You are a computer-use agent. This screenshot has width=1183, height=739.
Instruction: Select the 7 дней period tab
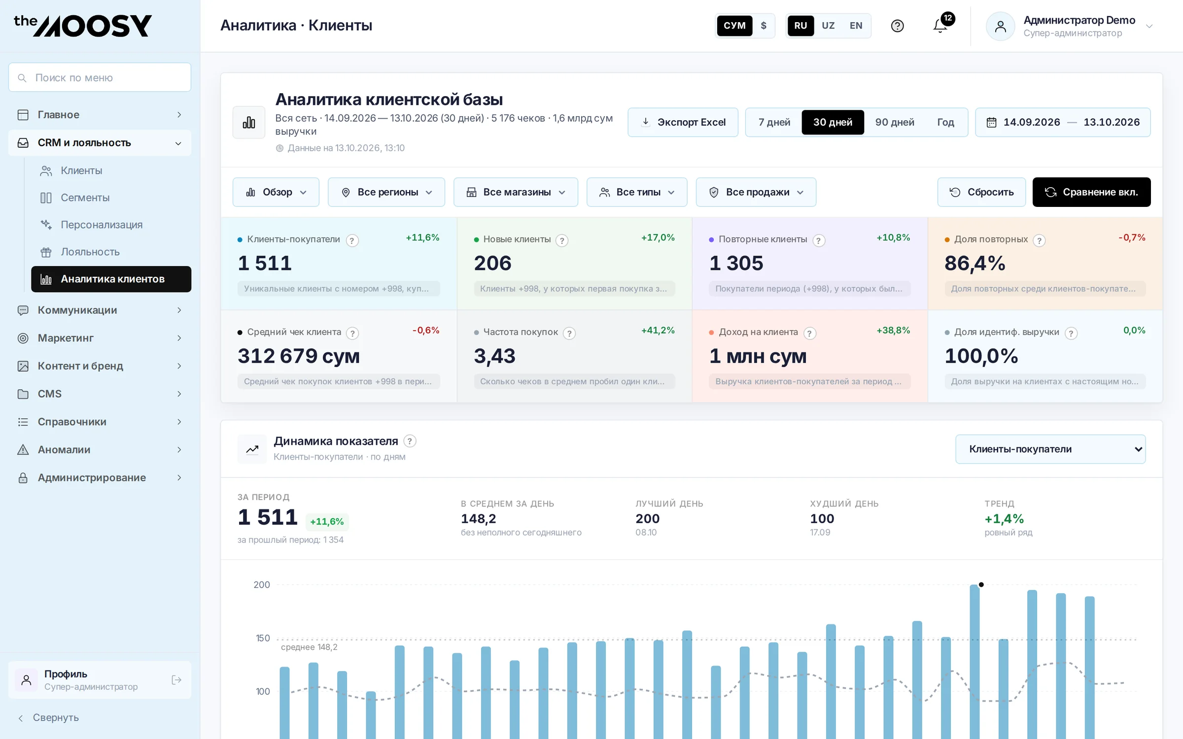774,122
